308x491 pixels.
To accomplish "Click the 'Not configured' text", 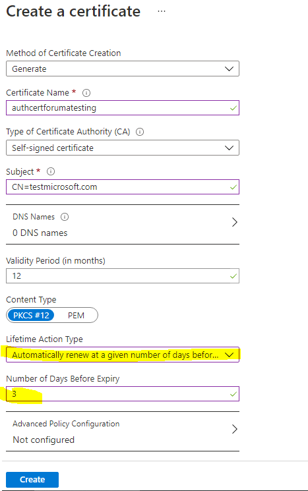I will point(44,440).
